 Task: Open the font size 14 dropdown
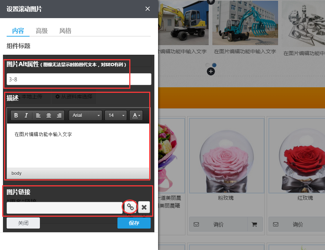pos(116,115)
